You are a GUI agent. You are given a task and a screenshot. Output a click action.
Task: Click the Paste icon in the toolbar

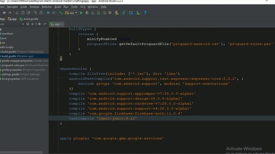(x=28, y=13)
